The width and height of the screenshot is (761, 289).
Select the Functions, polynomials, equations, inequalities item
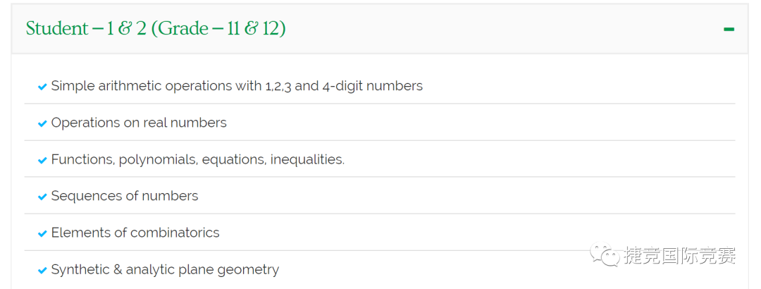pos(197,160)
